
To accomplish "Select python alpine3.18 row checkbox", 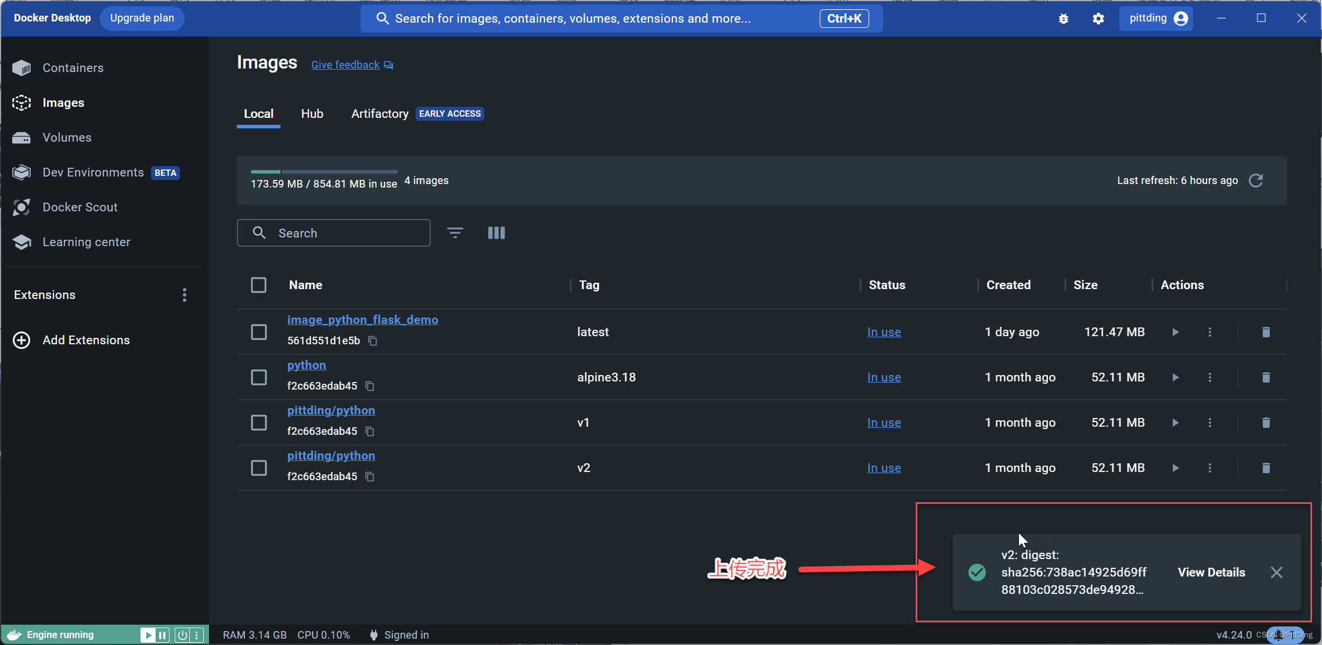I will 259,377.
